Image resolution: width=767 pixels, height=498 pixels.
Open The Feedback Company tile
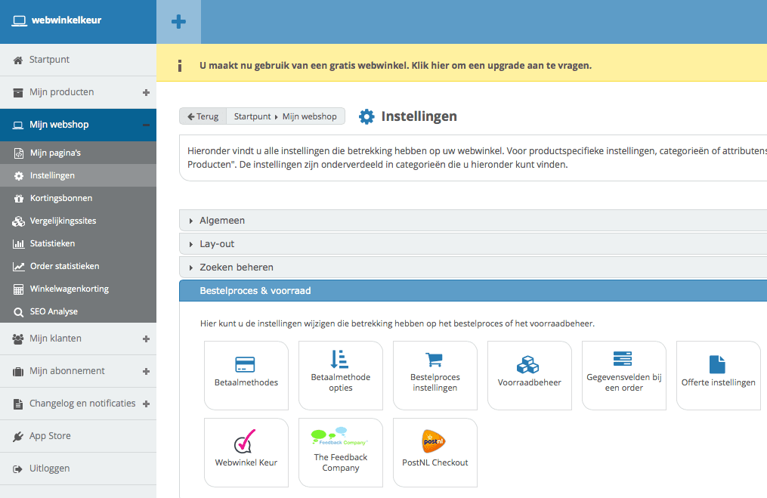pos(340,452)
